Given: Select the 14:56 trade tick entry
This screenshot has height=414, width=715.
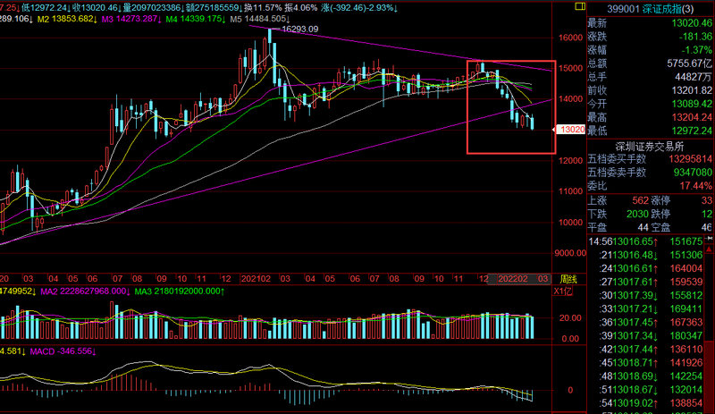Looking at the screenshot, I should tap(650, 241).
